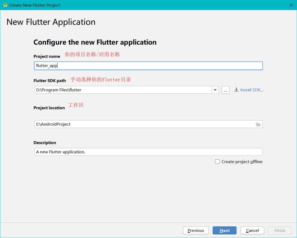Image resolution: width=297 pixels, height=238 pixels.
Task: Click the Flutter SDK path text box
Action: (x=123, y=90)
